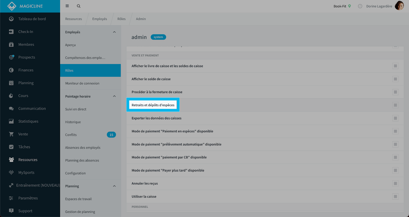This screenshot has height=217, width=409.
Task: Click the Tableau de bord gauge icon
Action: click(11, 19)
